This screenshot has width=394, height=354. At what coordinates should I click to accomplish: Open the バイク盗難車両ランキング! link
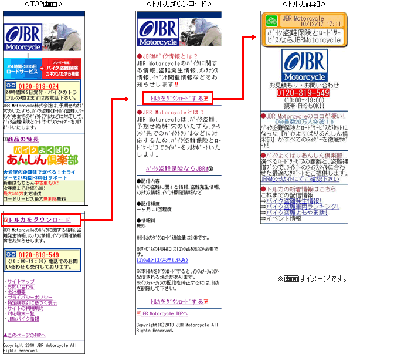[x=303, y=207]
